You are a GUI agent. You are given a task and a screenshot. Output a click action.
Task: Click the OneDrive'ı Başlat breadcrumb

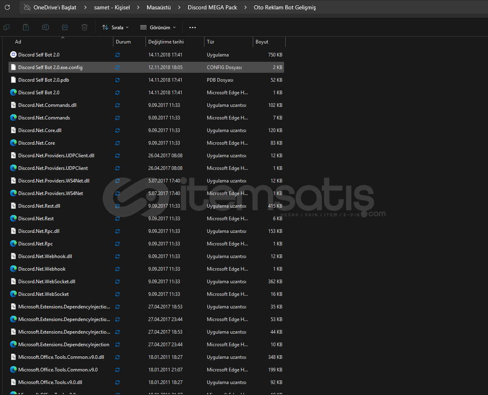55,7
